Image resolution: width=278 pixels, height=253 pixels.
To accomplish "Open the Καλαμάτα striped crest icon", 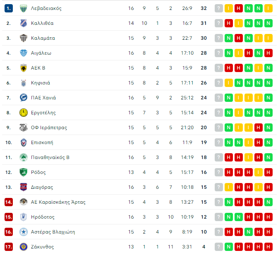I will coord(24,38).
